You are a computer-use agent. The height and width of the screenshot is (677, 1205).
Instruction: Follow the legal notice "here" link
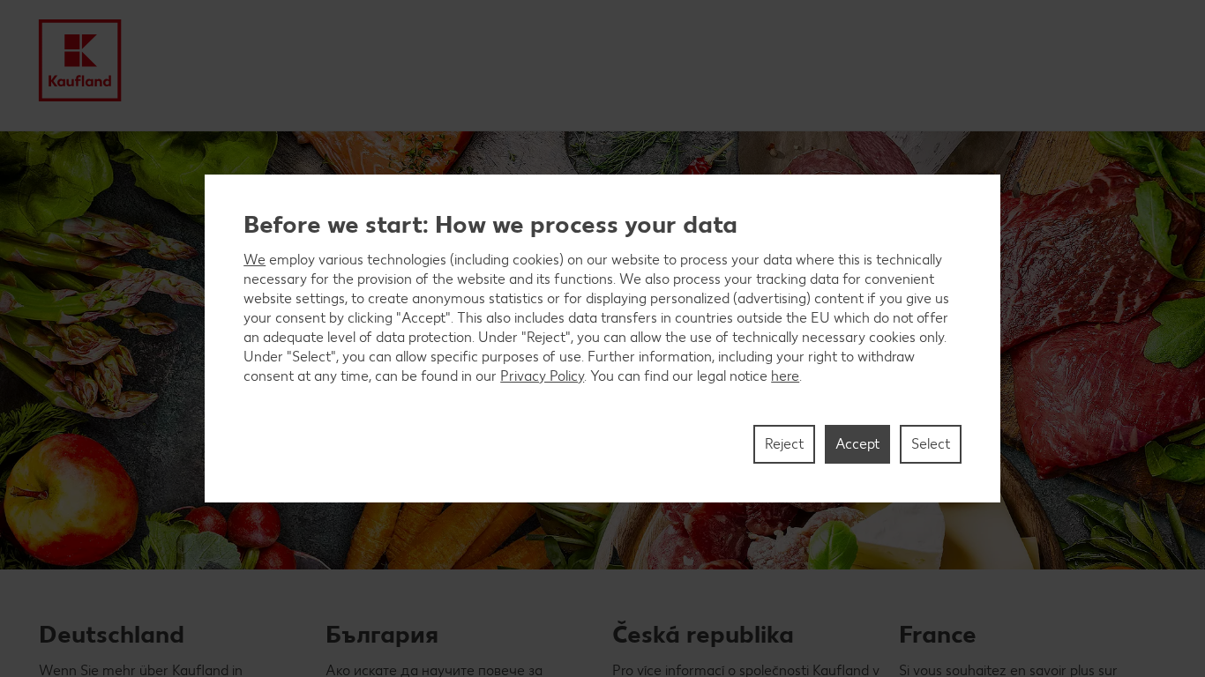tap(784, 376)
